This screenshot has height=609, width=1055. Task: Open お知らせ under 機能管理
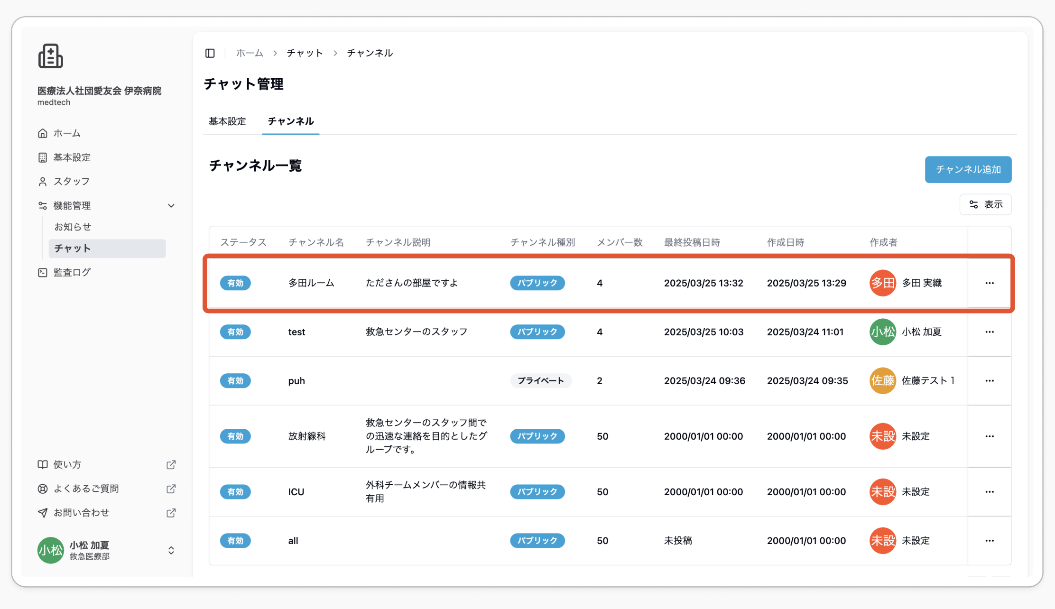(x=73, y=227)
